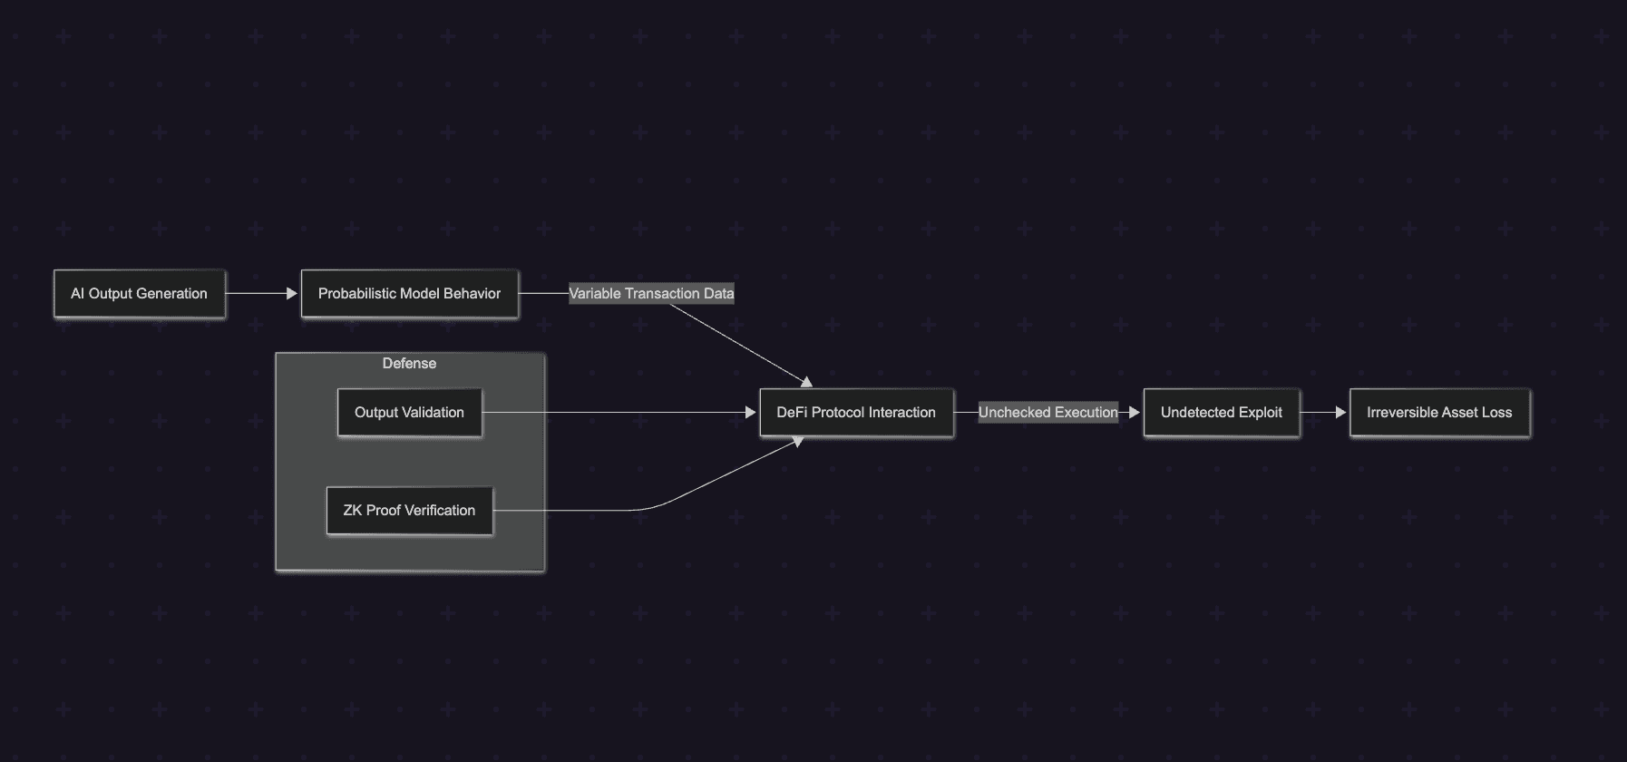Click the Defense group title
The image size is (1627, 762).
point(409,364)
